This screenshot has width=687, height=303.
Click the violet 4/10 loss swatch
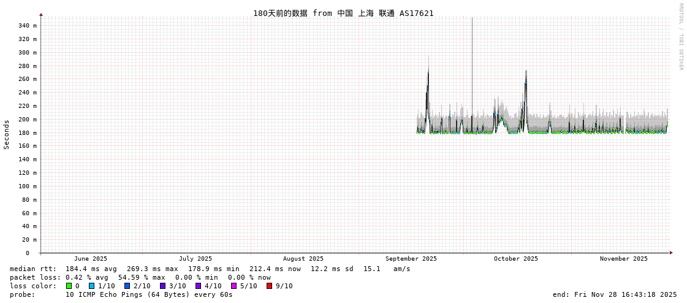tap(198, 286)
